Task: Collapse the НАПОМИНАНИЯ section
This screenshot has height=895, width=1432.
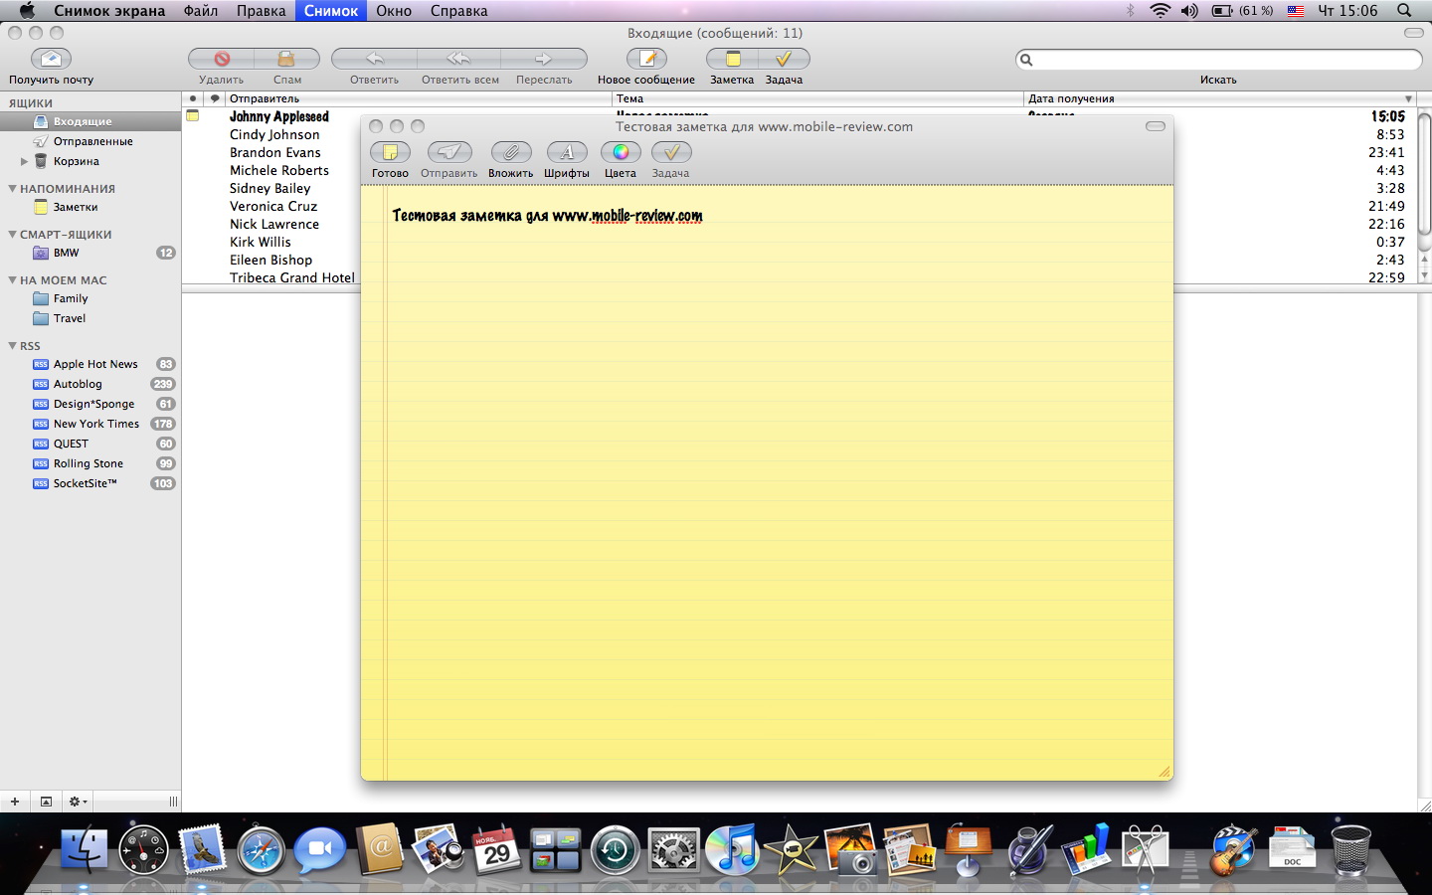Action: pyautogui.click(x=12, y=188)
